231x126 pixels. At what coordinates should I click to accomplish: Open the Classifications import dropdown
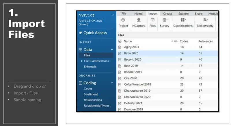(x=183, y=20)
